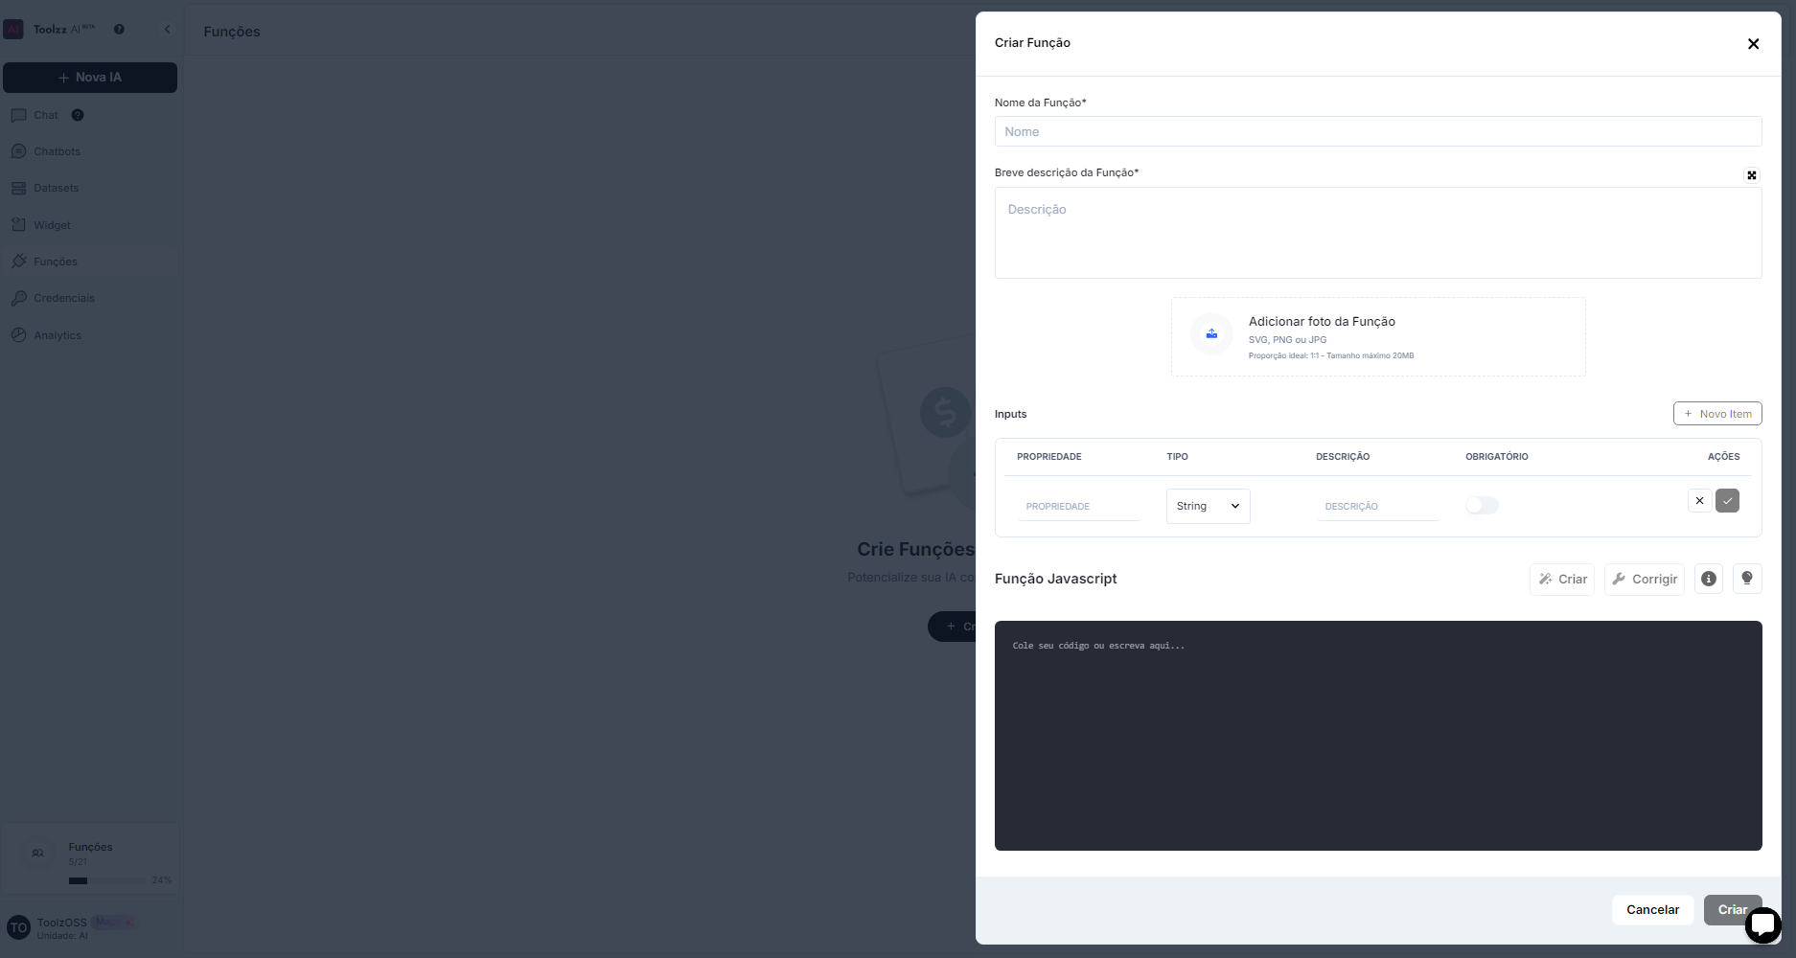The image size is (1796, 958).
Task: Open the Funções page tab header
Action: (x=231, y=32)
